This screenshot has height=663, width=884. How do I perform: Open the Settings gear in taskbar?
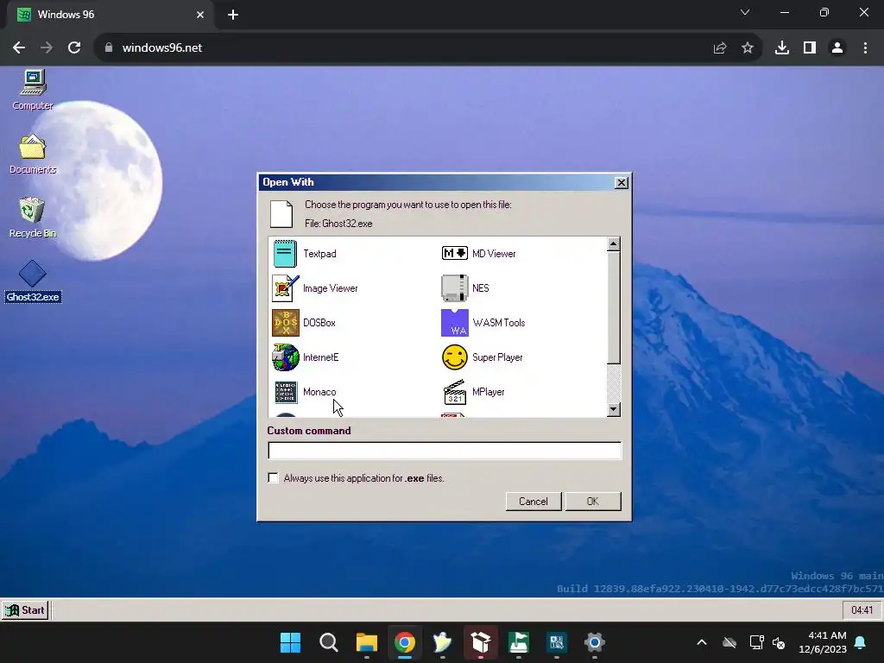(x=594, y=642)
